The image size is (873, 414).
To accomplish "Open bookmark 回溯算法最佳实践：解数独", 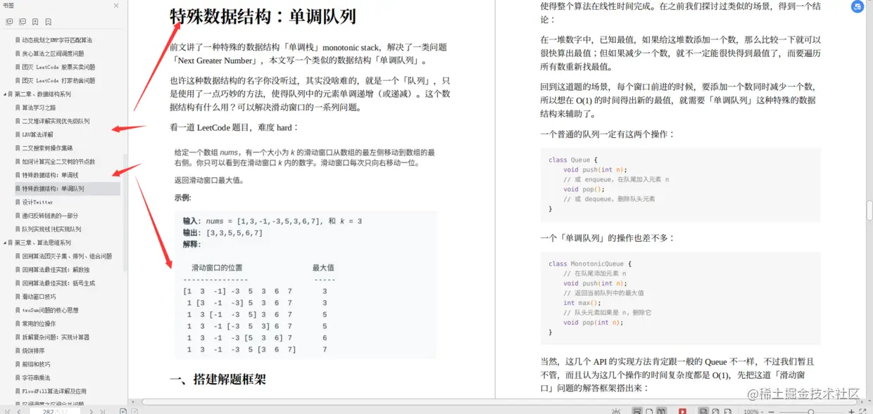I will pyautogui.click(x=56, y=270).
